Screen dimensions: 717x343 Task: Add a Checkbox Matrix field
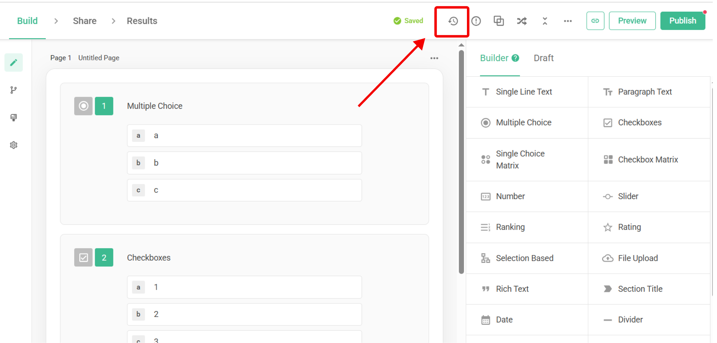(649, 160)
